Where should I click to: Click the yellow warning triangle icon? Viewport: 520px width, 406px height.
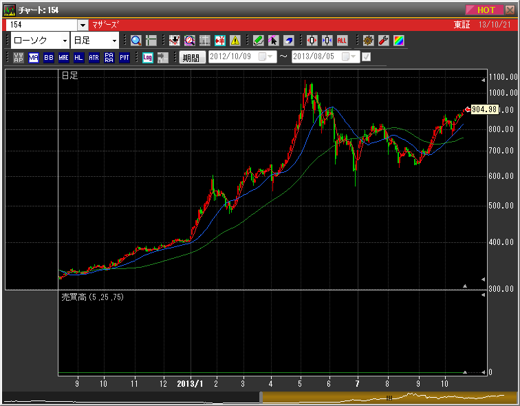pos(235,41)
